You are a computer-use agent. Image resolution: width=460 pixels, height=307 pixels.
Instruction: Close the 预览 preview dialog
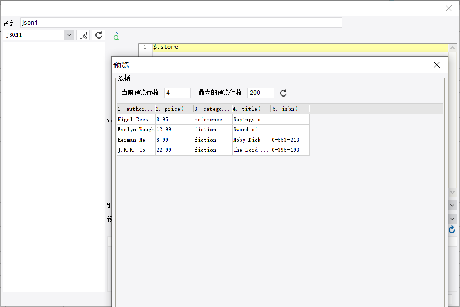(x=436, y=65)
